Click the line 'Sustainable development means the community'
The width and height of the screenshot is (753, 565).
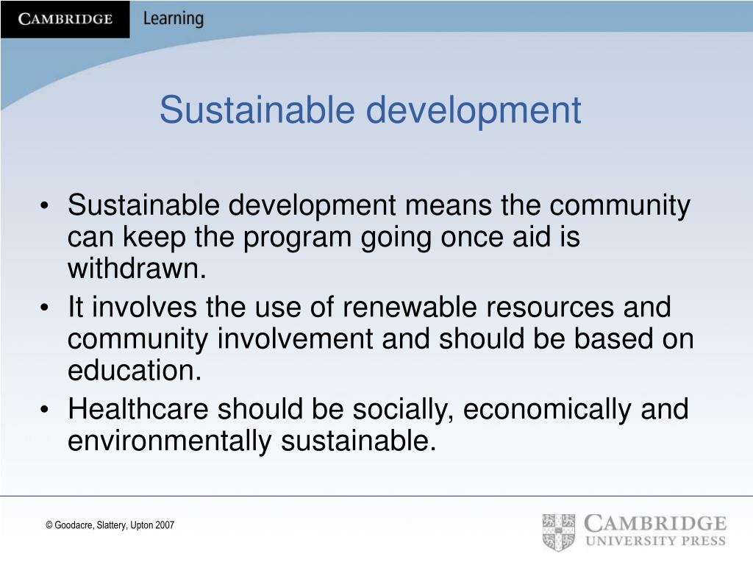(379, 206)
